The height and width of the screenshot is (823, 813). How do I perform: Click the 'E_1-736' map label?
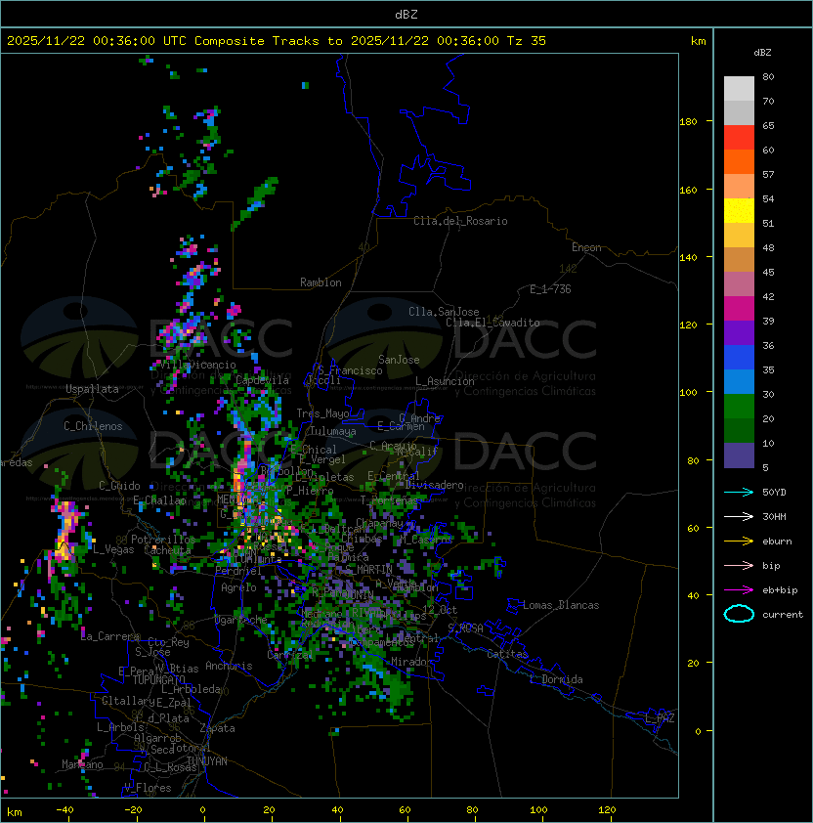click(x=550, y=289)
